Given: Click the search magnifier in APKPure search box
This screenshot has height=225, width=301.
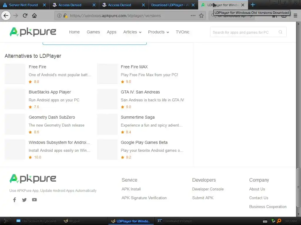Looking at the screenshot, I should (x=280, y=32).
